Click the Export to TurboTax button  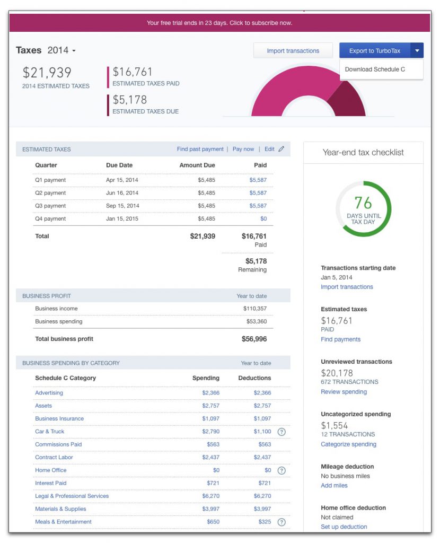[x=375, y=50]
